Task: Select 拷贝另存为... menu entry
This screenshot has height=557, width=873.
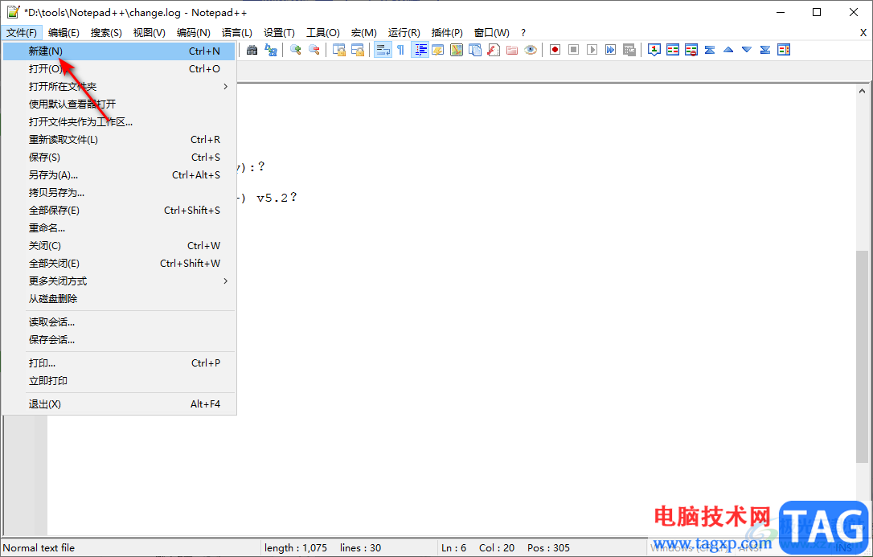Action: 119,193
